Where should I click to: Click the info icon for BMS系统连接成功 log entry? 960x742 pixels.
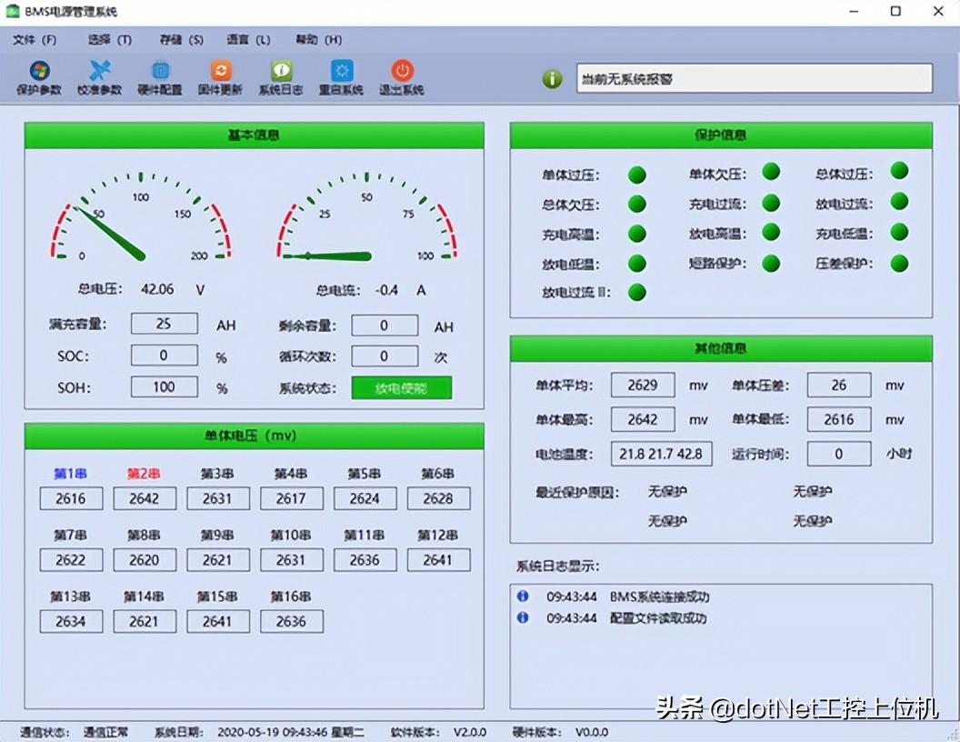coord(522,596)
